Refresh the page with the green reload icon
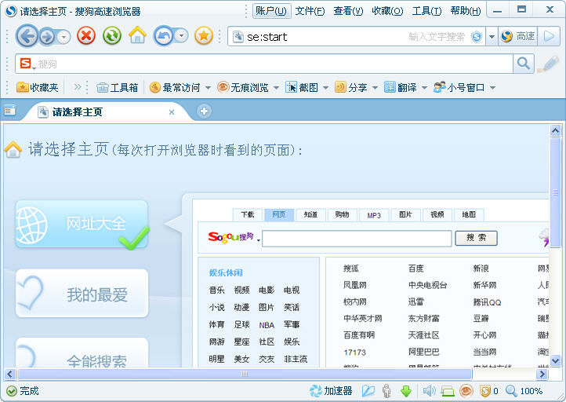566x402 pixels. pos(112,36)
